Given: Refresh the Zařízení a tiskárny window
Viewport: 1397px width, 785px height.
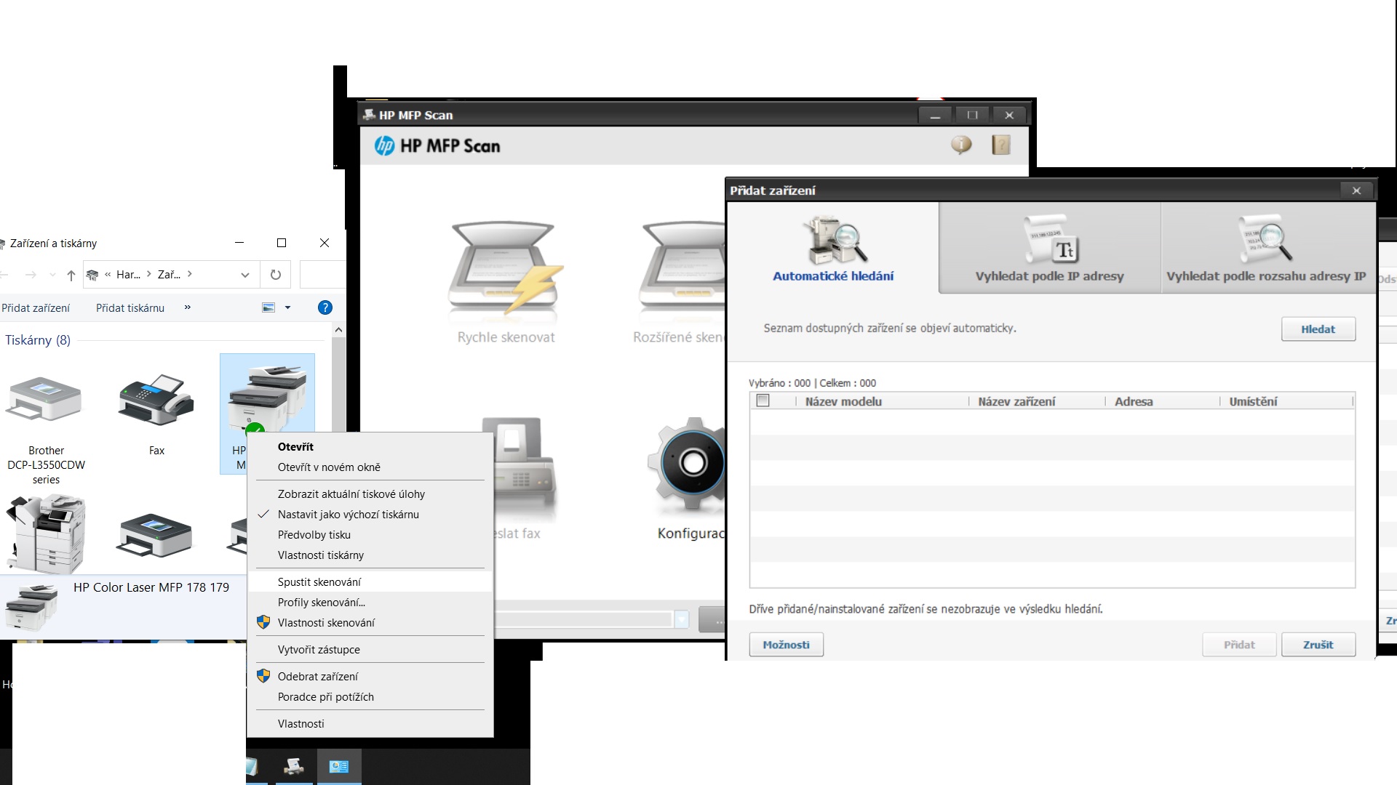Looking at the screenshot, I should pos(275,275).
